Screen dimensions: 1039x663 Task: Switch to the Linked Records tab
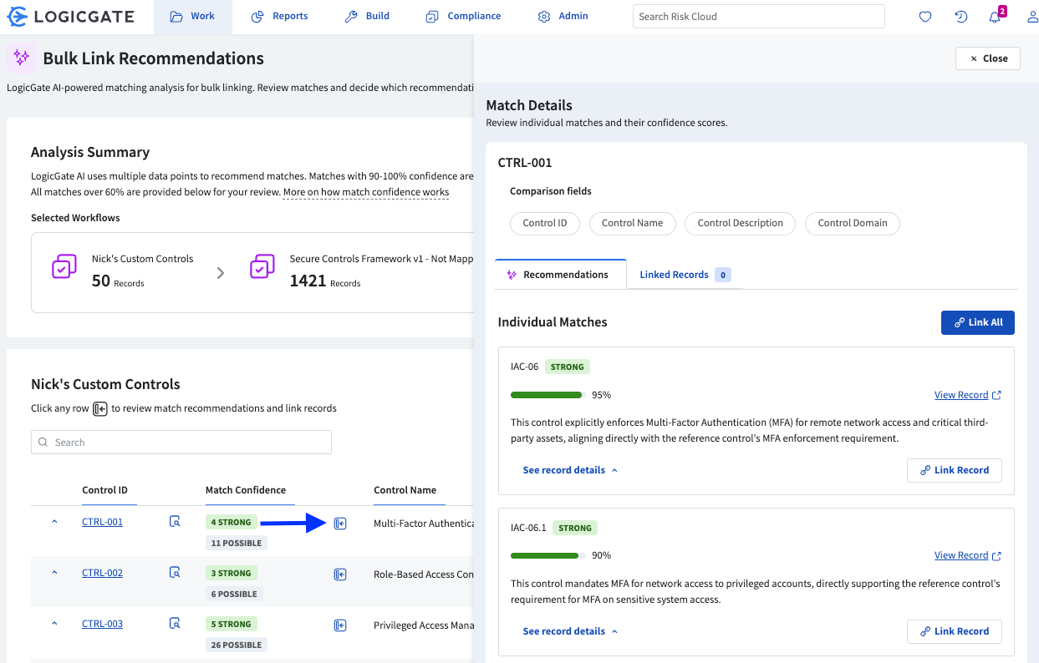coord(685,275)
